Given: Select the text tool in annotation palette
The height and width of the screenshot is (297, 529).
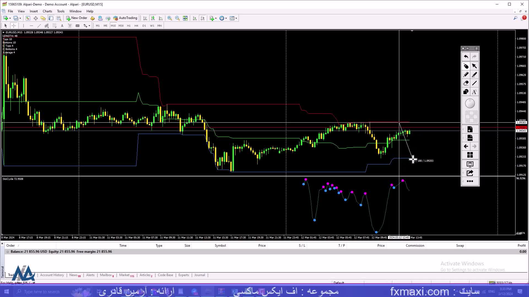Looking at the screenshot, I should pos(474,92).
